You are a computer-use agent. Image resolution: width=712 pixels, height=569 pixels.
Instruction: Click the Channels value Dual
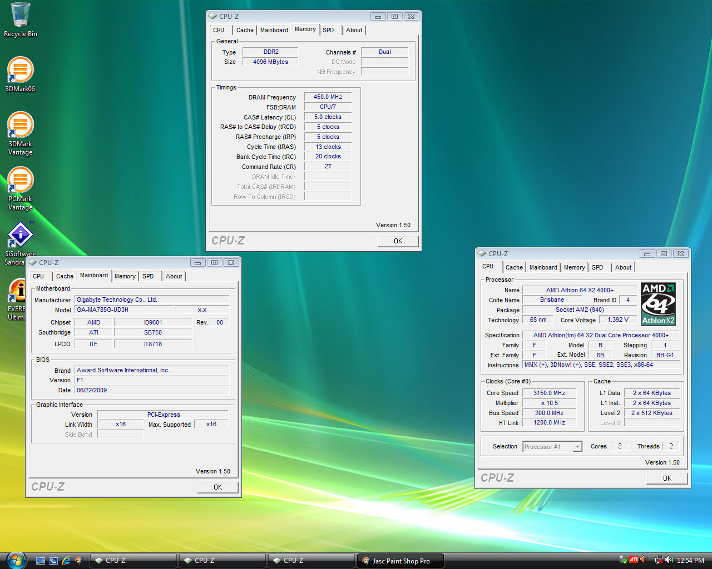(385, 52)
